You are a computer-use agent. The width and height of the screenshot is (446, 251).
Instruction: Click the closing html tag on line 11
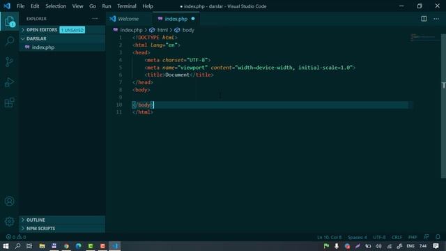click(x=142, y=112)
